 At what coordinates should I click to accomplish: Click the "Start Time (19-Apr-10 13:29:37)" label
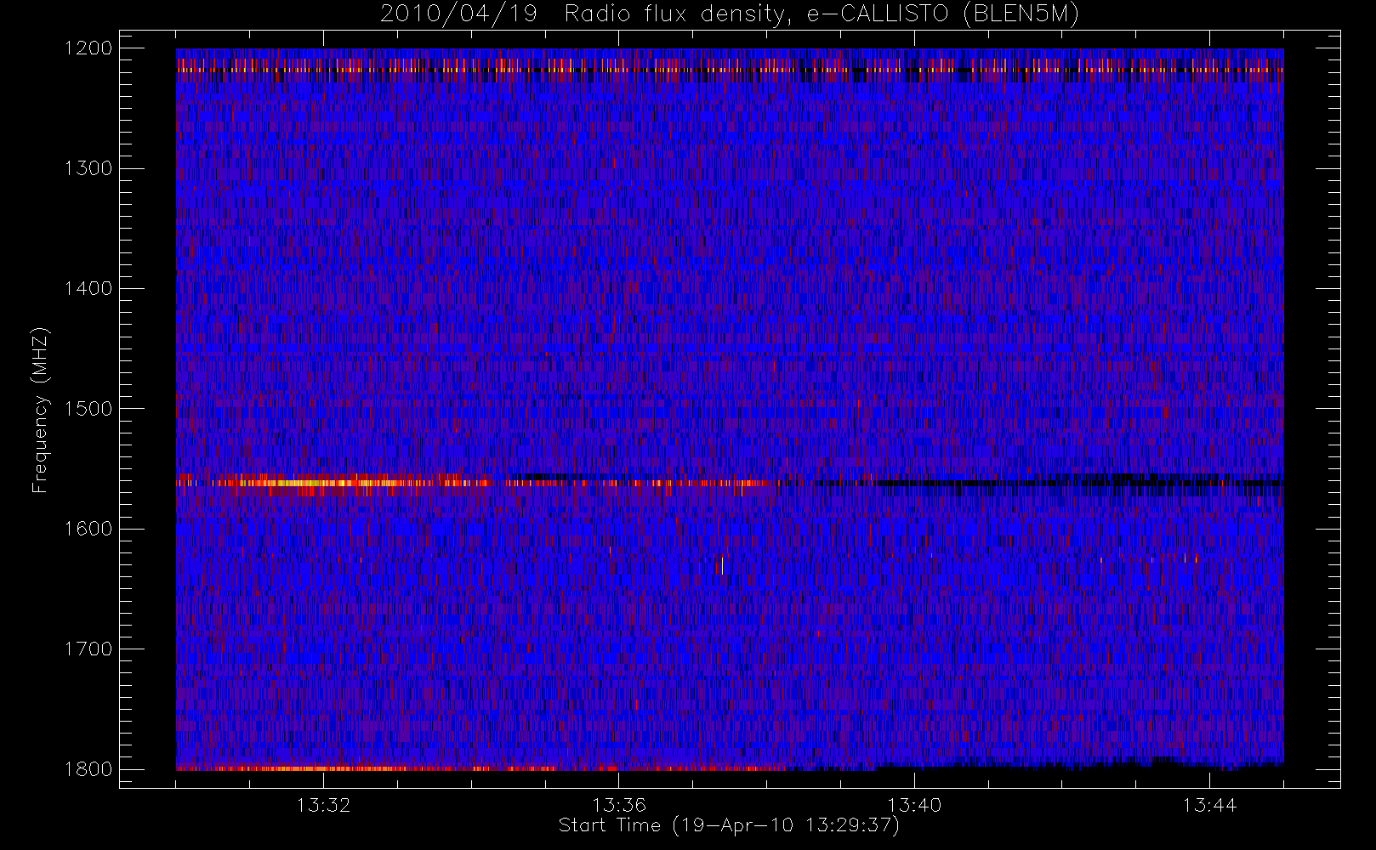(729, 825)
